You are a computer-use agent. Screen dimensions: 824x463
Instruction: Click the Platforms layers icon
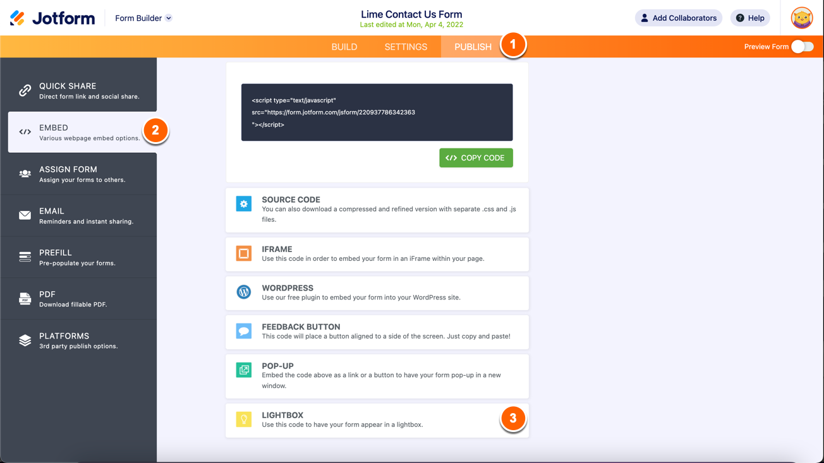25,340
